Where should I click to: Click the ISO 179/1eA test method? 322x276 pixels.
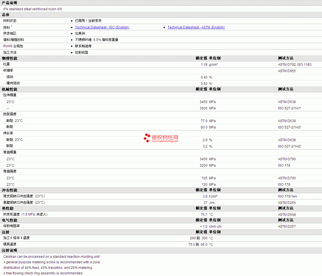click(287, 196)
